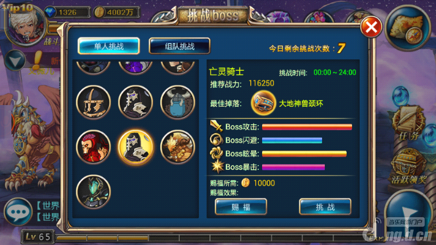The height and width of the screenshot is (245, 436).
Task: Open the 任务 quest scroll icon
Action: (x=408, y=123)
